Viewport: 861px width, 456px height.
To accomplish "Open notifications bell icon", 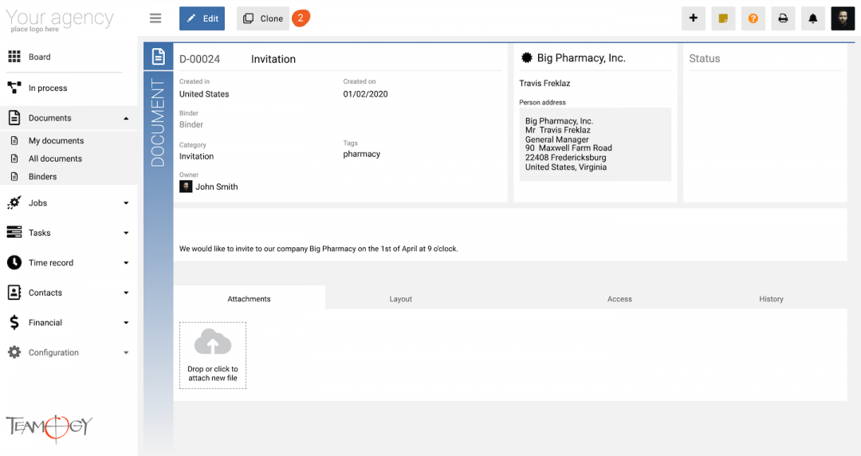I will click(x=813, y=18).
